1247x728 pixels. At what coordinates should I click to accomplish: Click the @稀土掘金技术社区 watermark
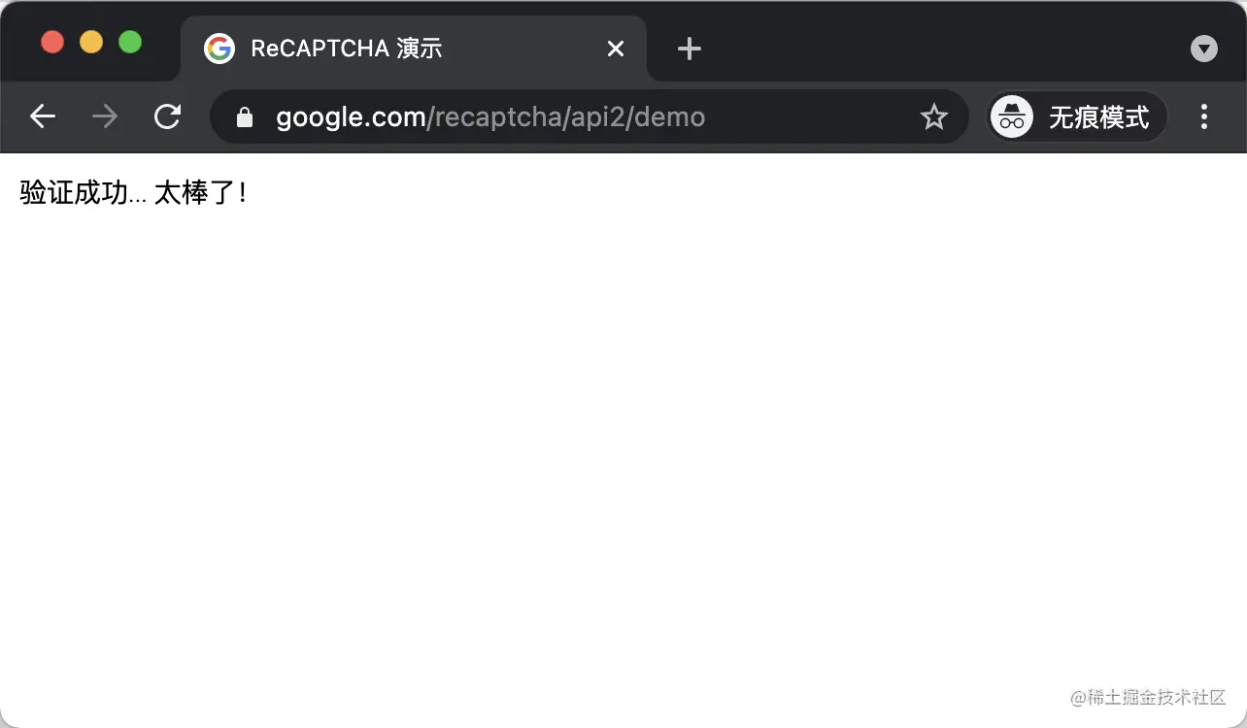(1149, 697)
